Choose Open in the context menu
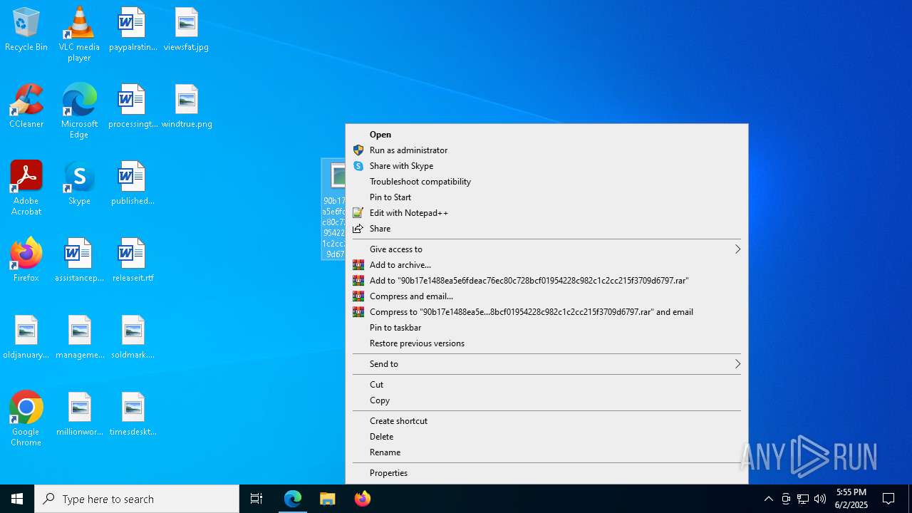The image size is (912, 513). pos(546,135)
